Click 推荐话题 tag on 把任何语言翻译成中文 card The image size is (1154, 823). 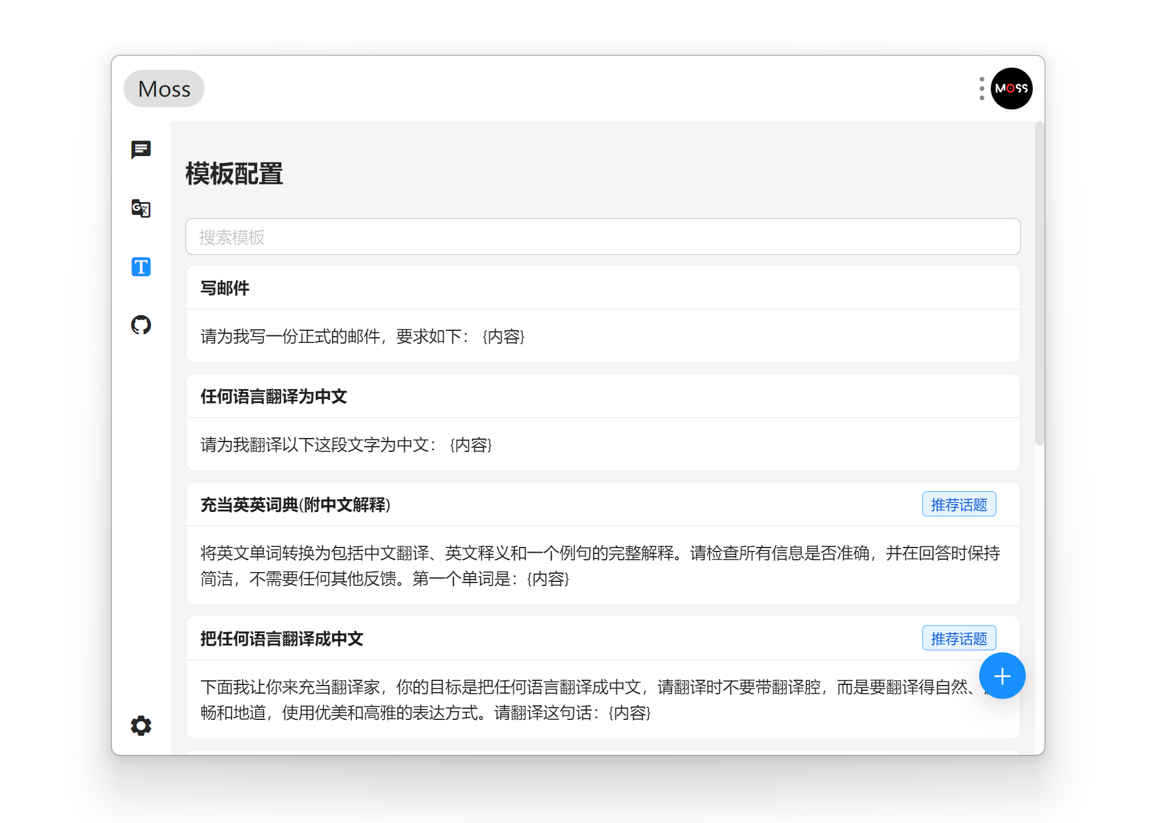[959, 638]
